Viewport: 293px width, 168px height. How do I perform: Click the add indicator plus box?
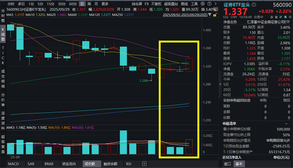pos(144,164)
